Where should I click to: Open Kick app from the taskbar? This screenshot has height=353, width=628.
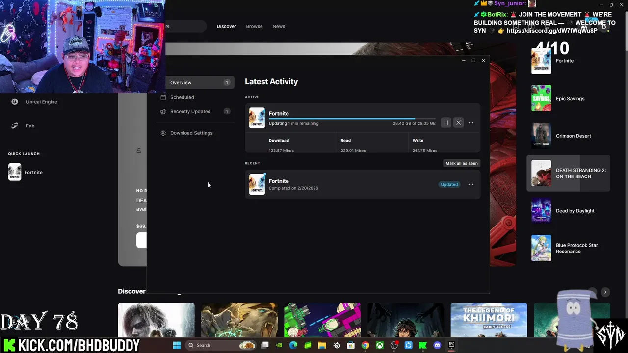coord(422,345)
